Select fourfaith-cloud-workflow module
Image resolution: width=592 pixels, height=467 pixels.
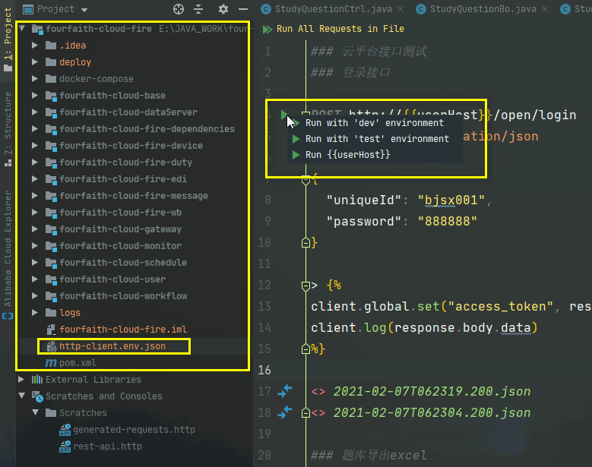pyautogui.click(x=123, y=295)
